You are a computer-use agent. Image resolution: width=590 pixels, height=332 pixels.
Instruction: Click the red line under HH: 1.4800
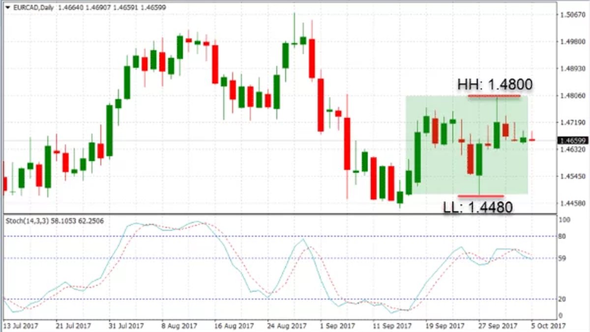494,95
